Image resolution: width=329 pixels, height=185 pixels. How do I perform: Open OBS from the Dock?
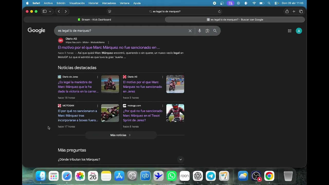click(256, 176)
